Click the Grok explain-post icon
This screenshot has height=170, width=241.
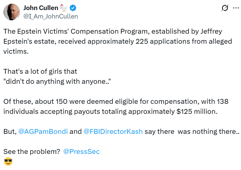coord(225,8)
